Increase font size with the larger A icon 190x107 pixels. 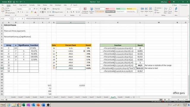(x=35, y=9)
